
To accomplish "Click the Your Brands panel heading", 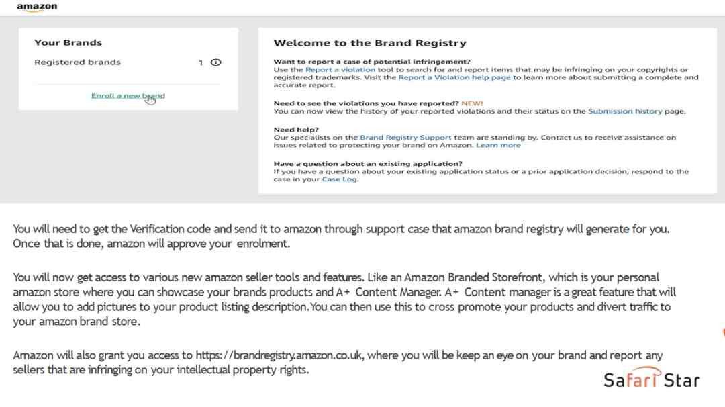I will 68,42.
